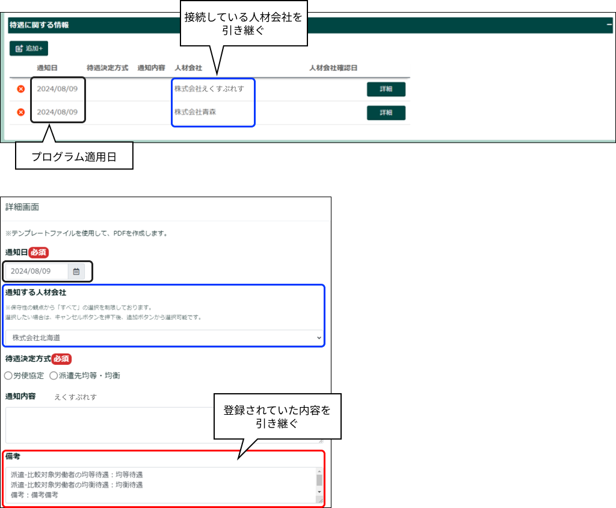Click the 詳細画面 dialog title
Image resolution: width=616 pixels, height=508 pixels.
tap(22, 207)
